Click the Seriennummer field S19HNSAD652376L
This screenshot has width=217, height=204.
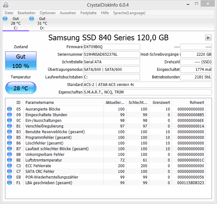click(x=112, y=54)
